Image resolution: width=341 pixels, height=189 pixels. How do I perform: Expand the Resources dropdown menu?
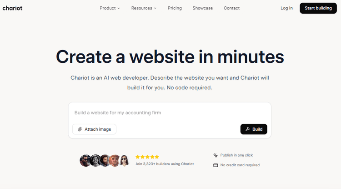144,8
